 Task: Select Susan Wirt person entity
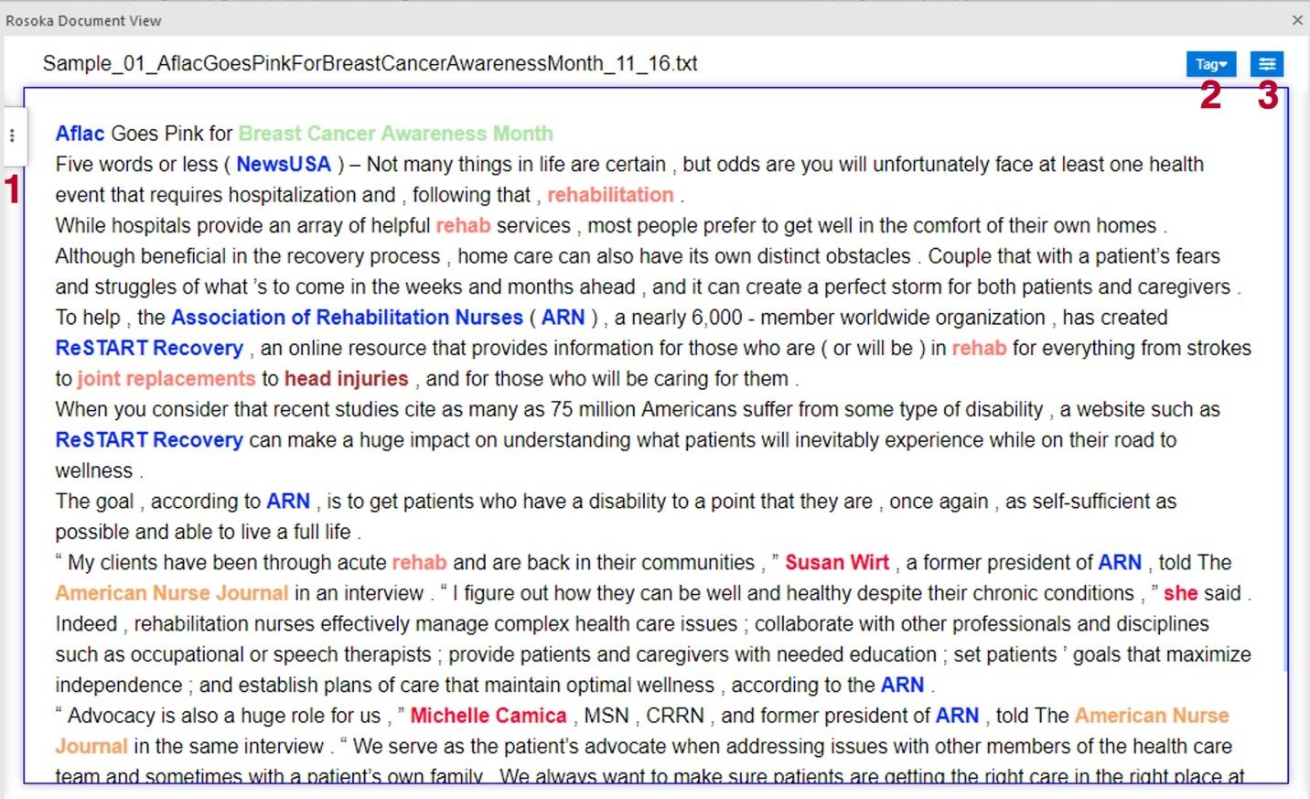pyautogui.click(x=836, y=562)
